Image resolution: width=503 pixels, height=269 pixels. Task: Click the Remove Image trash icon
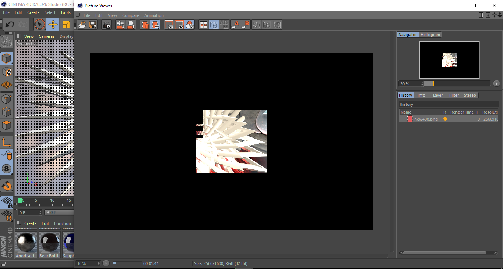(145, 25)
